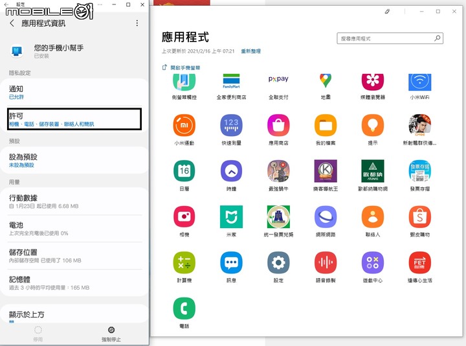Launch the 小米WiFi app
The height and width of the screenshot is (346, 466).
419,82
